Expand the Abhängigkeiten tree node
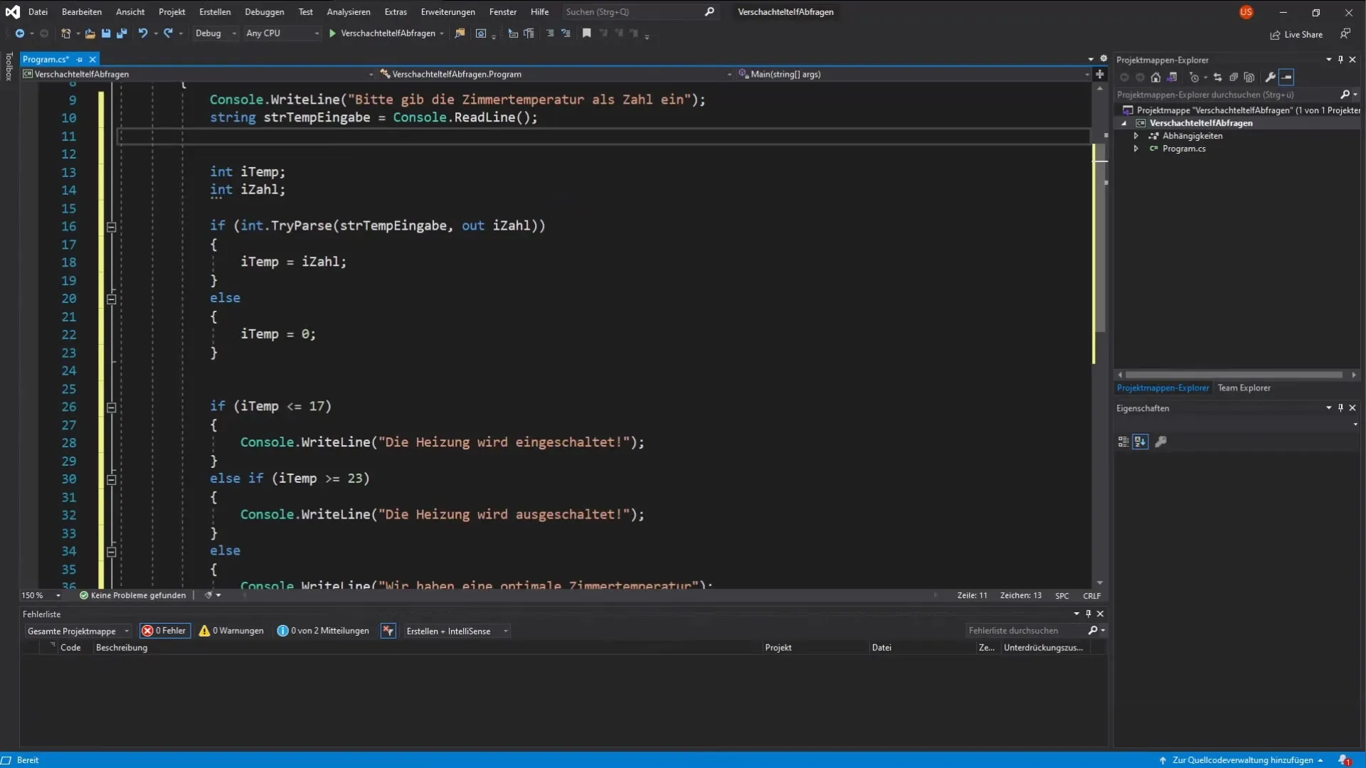This screenshot has width=1366, height=768. [1136, 136]
